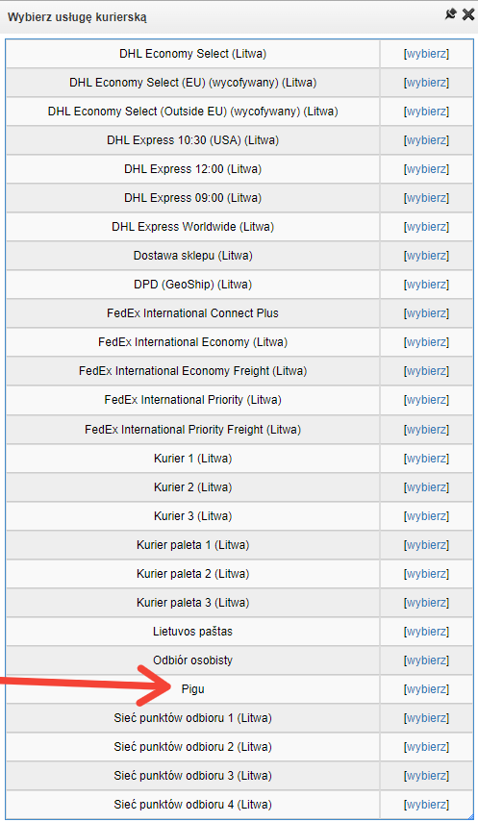Choose wybierz for the Pigu service
Image resolution: width=478 pixels, height=822 pixels.
pos(427,689)
